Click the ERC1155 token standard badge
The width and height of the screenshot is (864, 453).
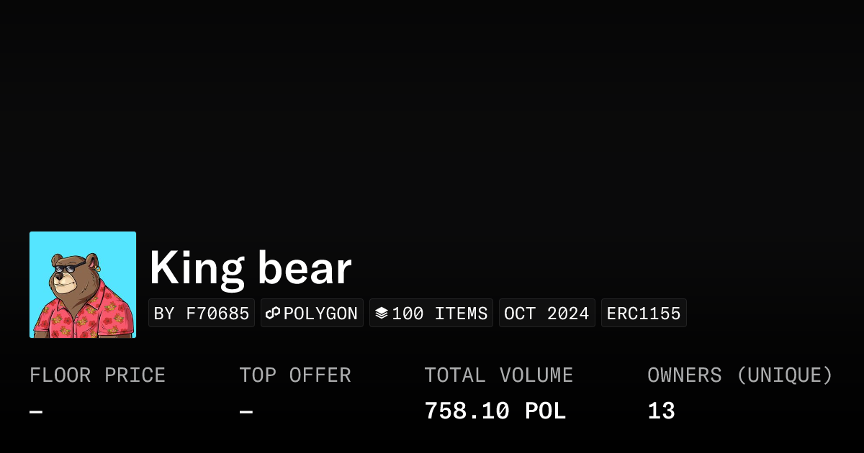coord(644,314)
